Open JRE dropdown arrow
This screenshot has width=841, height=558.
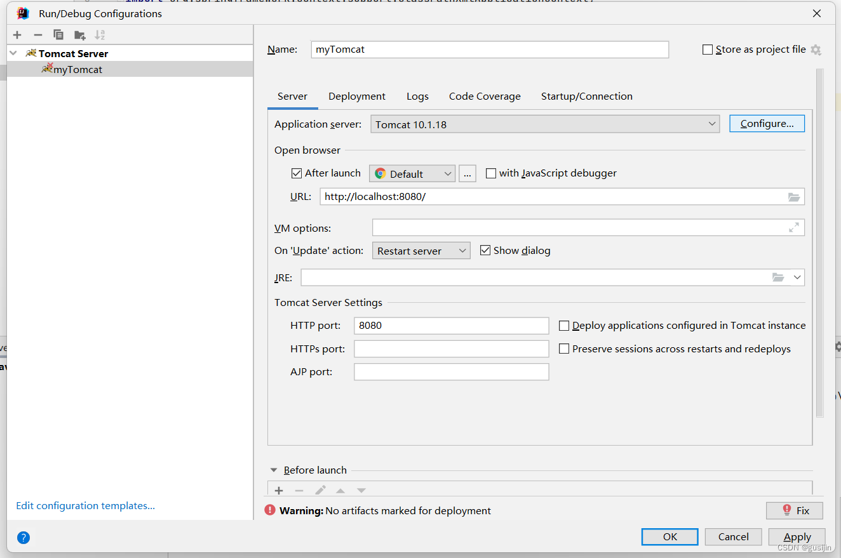[797, 277]
